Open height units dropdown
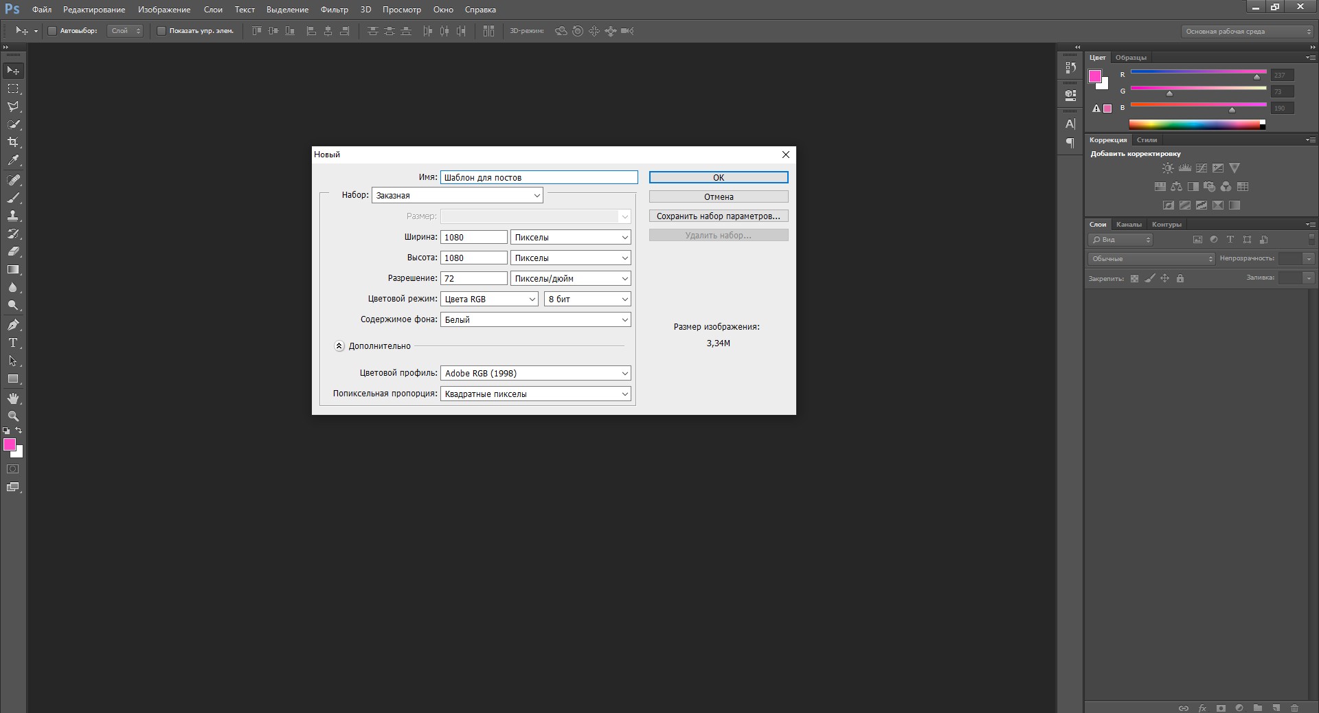 pyautogui.click(x=571, y=258)
